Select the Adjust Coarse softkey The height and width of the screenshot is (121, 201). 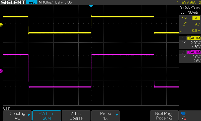[76, 116]
